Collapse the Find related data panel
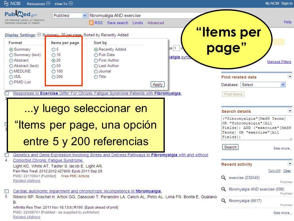The width and height of the screenshot is (294, 221). click(290, 76)
